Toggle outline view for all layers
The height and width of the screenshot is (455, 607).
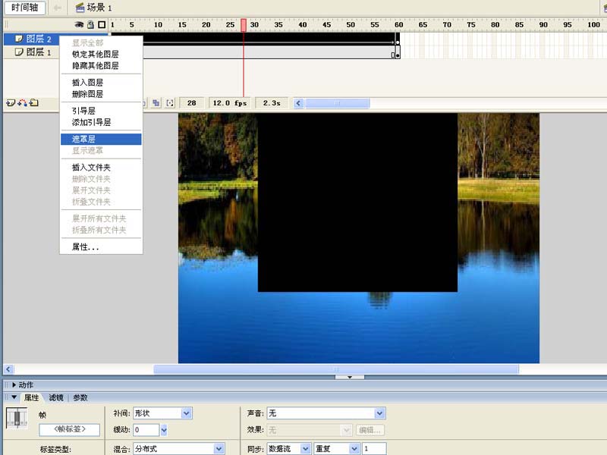(102, 25)
